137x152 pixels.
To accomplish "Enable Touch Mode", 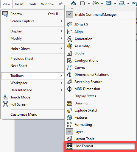I will click(20, 97).
